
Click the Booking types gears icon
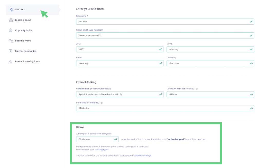point(11,41)
